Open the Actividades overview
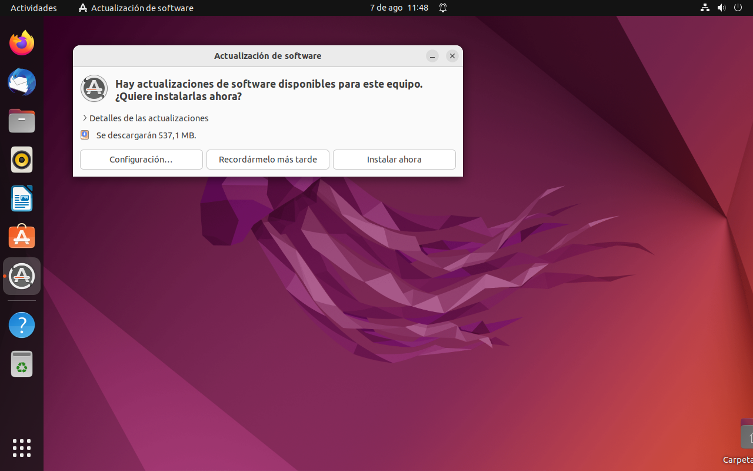Viewport: 753px width, 471px height. tap(34, 8)
